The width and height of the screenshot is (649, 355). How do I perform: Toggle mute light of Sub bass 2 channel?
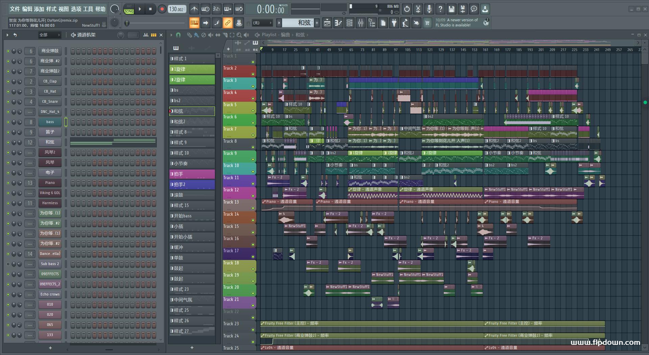point(8,264)
